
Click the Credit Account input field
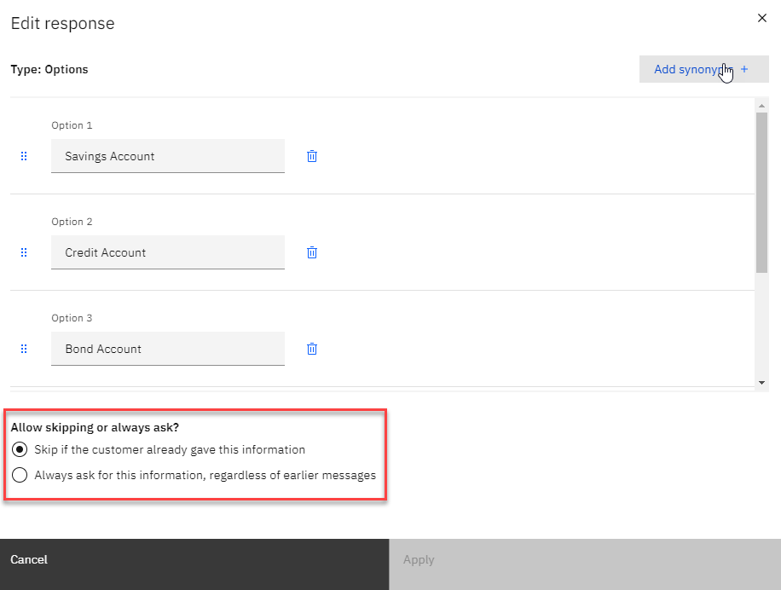click(168, 252)
